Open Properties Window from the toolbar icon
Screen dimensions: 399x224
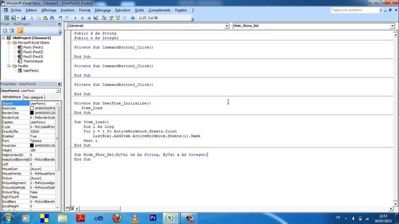point(111,18)
